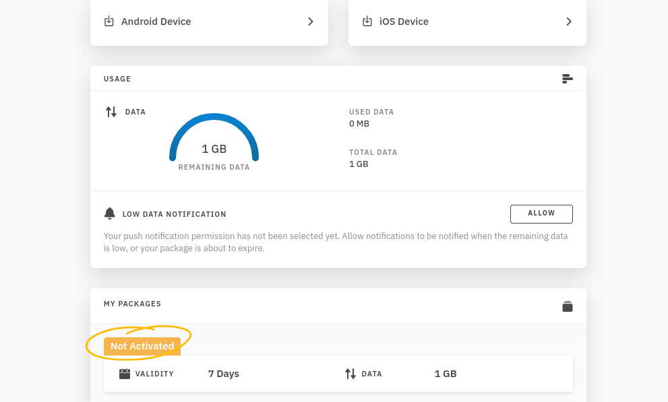The image size is (668, 402).
Task: Click the USAGE section heading
Action: (117, 79)
